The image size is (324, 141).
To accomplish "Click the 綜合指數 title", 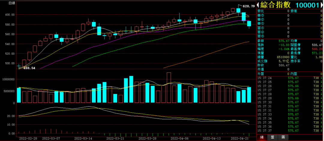I will point(275,5).
